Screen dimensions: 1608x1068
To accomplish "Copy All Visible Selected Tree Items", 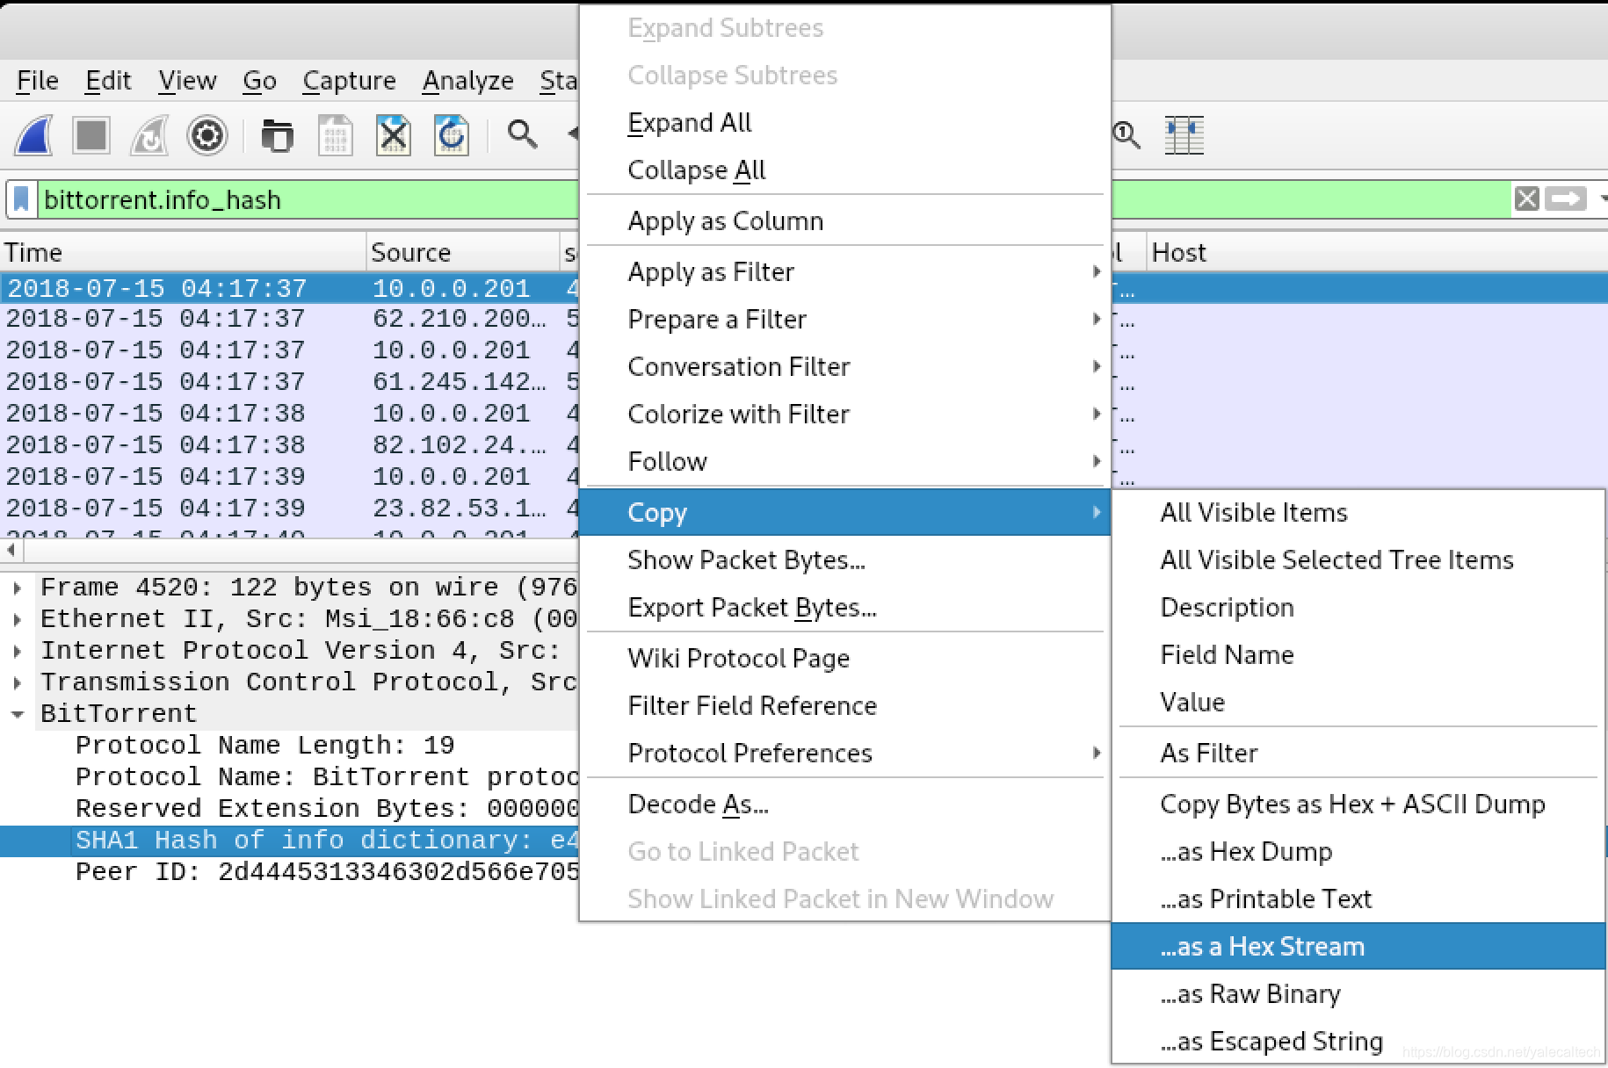I will coord(1358,560).
